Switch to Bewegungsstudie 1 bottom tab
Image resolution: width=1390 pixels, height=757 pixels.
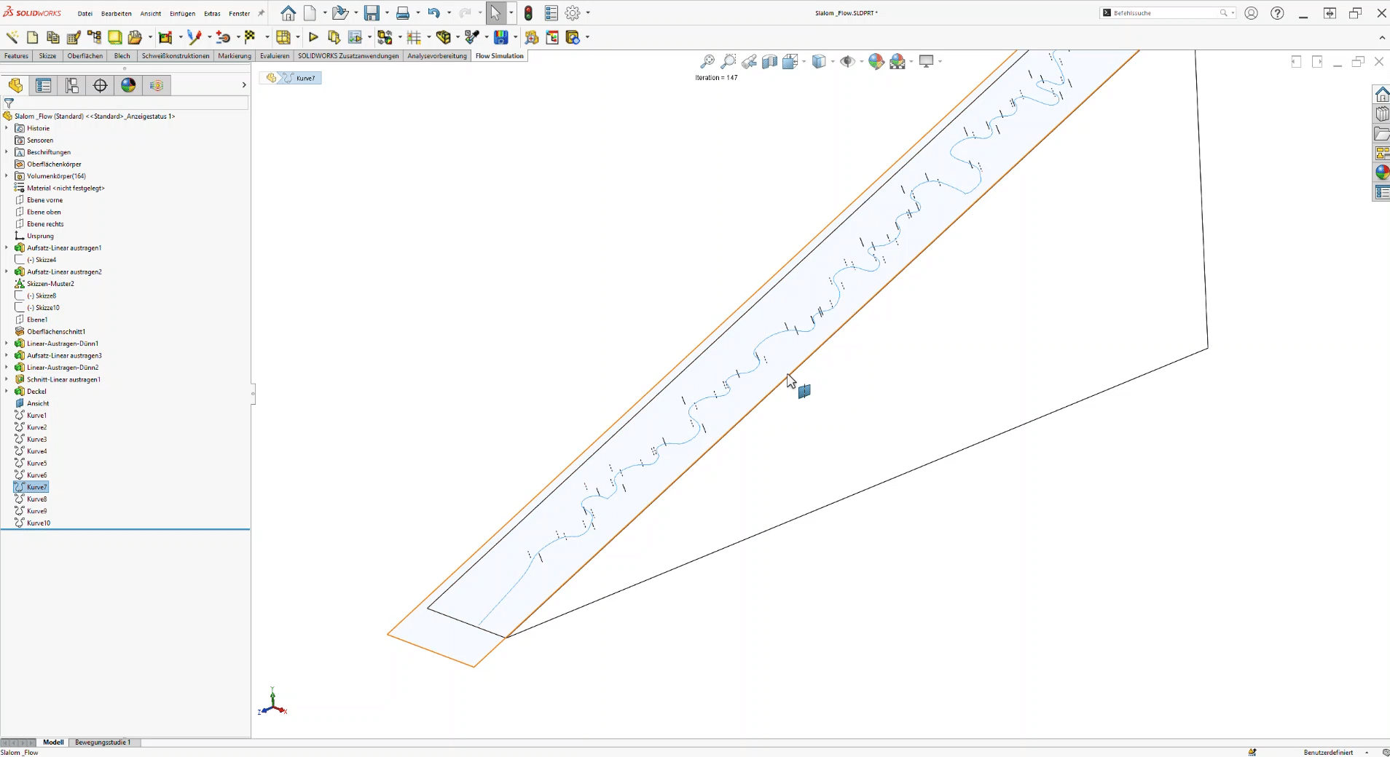click(x=103, y=742)
